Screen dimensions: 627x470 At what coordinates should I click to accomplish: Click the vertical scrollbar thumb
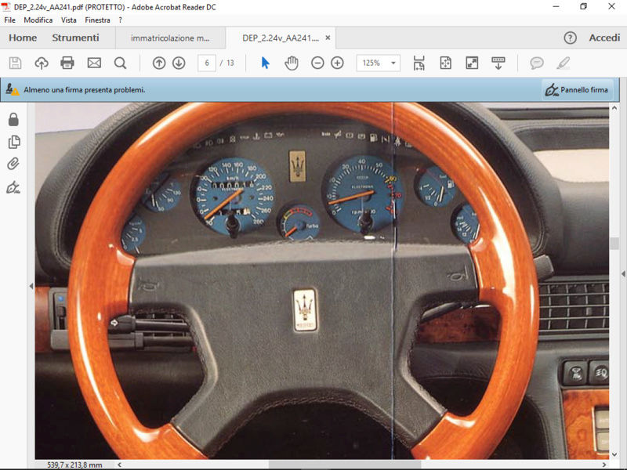(614, 244)
